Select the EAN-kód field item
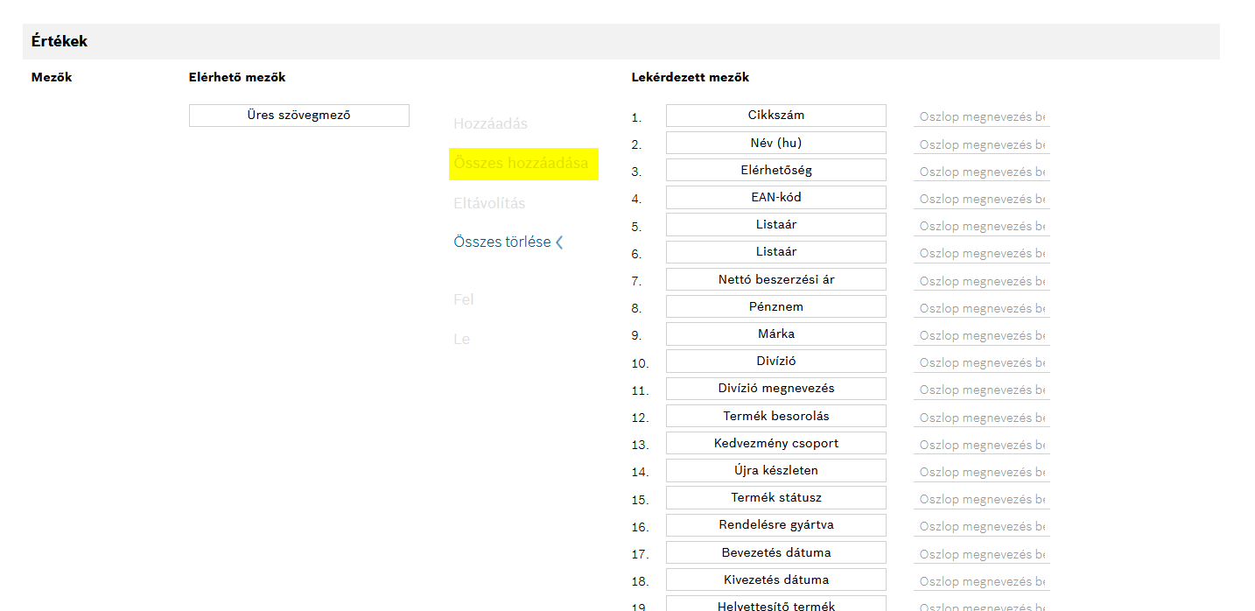This screenshot has height=611, width=1255. [x=775, y=197]
